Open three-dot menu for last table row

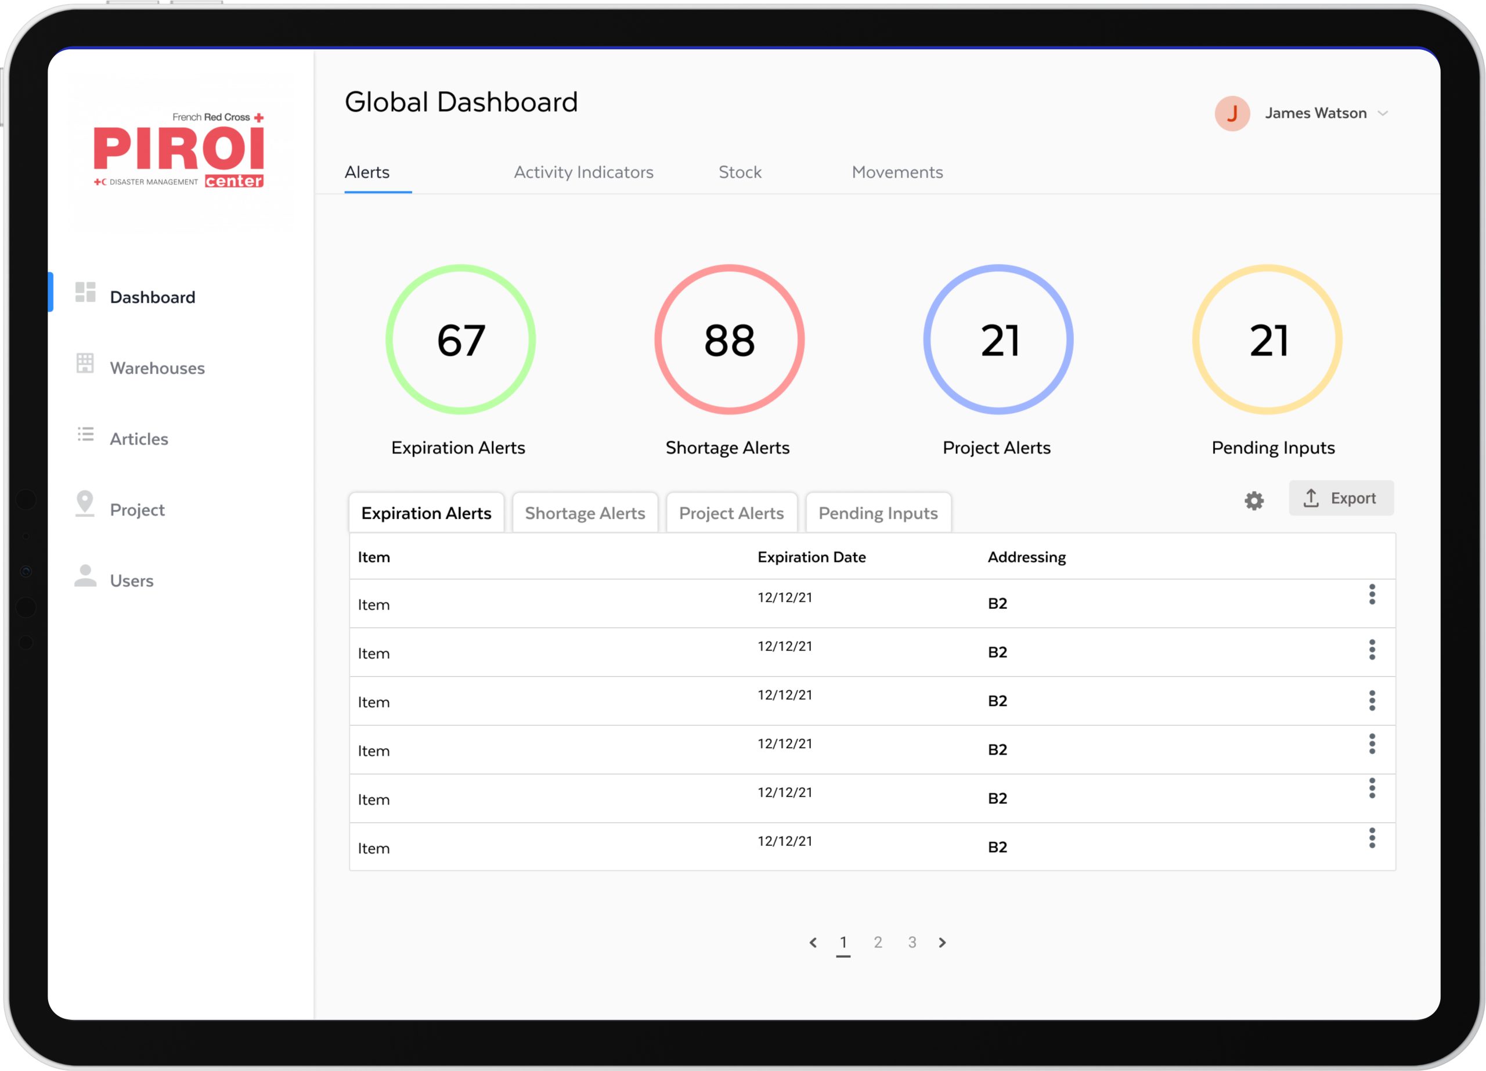click(x=1372, y=838)
